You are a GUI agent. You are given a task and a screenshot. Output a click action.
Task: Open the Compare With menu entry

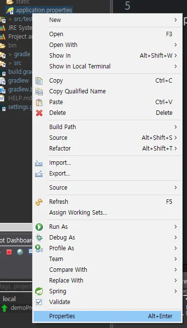(107, 270)
